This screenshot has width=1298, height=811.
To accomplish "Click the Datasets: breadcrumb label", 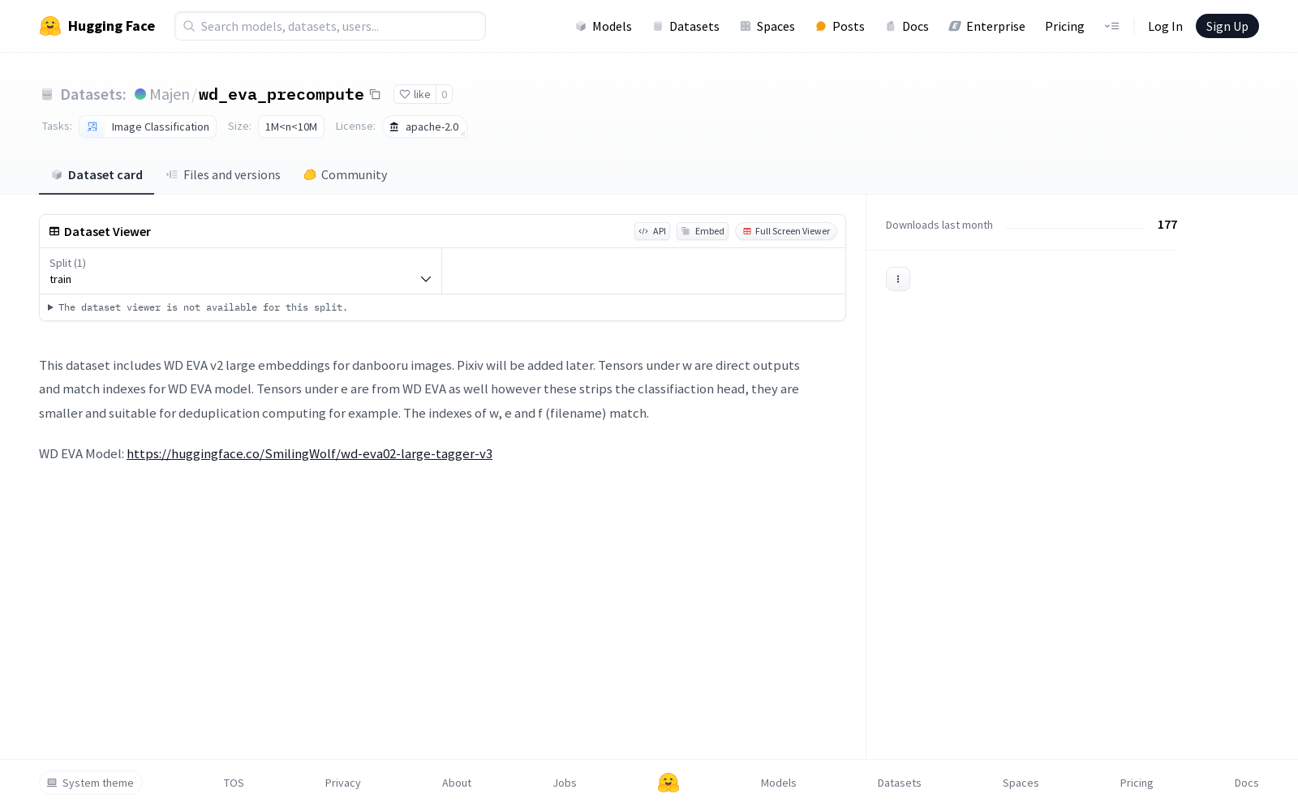I will tap(93, 94).
